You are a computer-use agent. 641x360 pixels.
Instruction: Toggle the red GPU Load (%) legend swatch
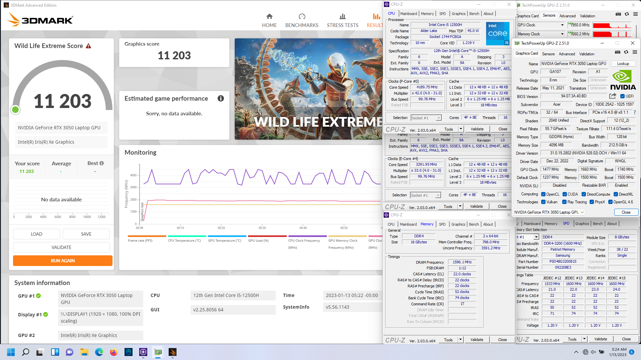tap(267, 236)
